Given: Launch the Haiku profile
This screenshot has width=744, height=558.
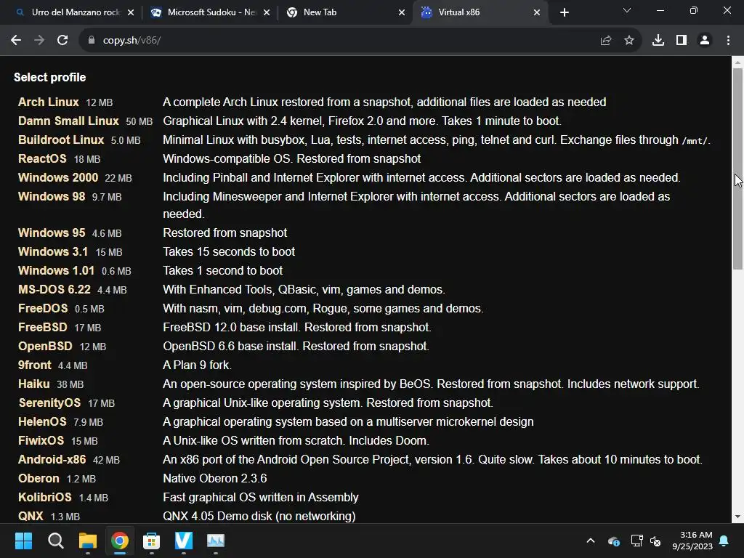Looking at the screenshot, I should coord(33,384).
